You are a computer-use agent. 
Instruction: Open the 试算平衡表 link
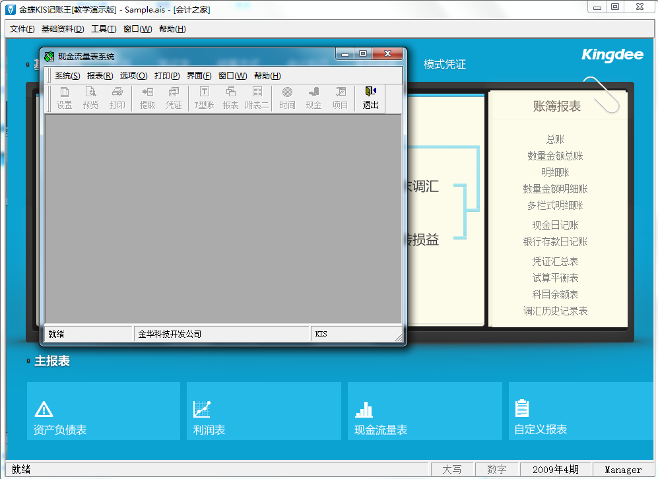pos(555,278)
